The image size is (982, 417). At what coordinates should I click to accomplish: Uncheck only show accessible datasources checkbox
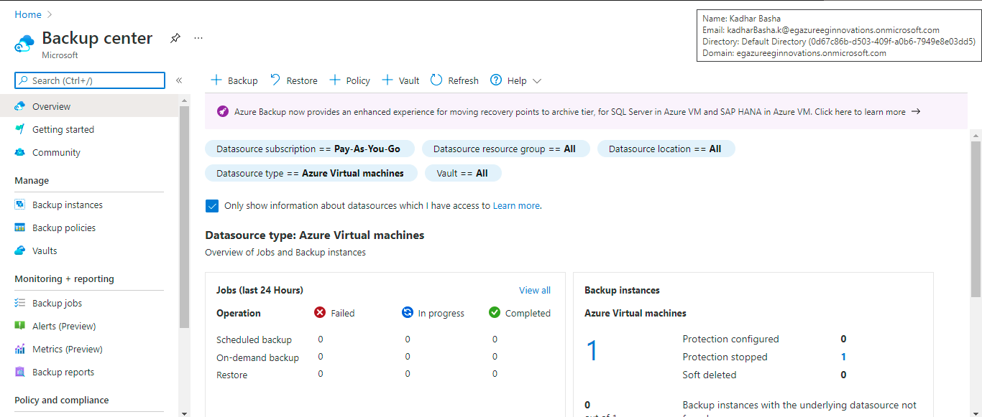tap(212, 206)
